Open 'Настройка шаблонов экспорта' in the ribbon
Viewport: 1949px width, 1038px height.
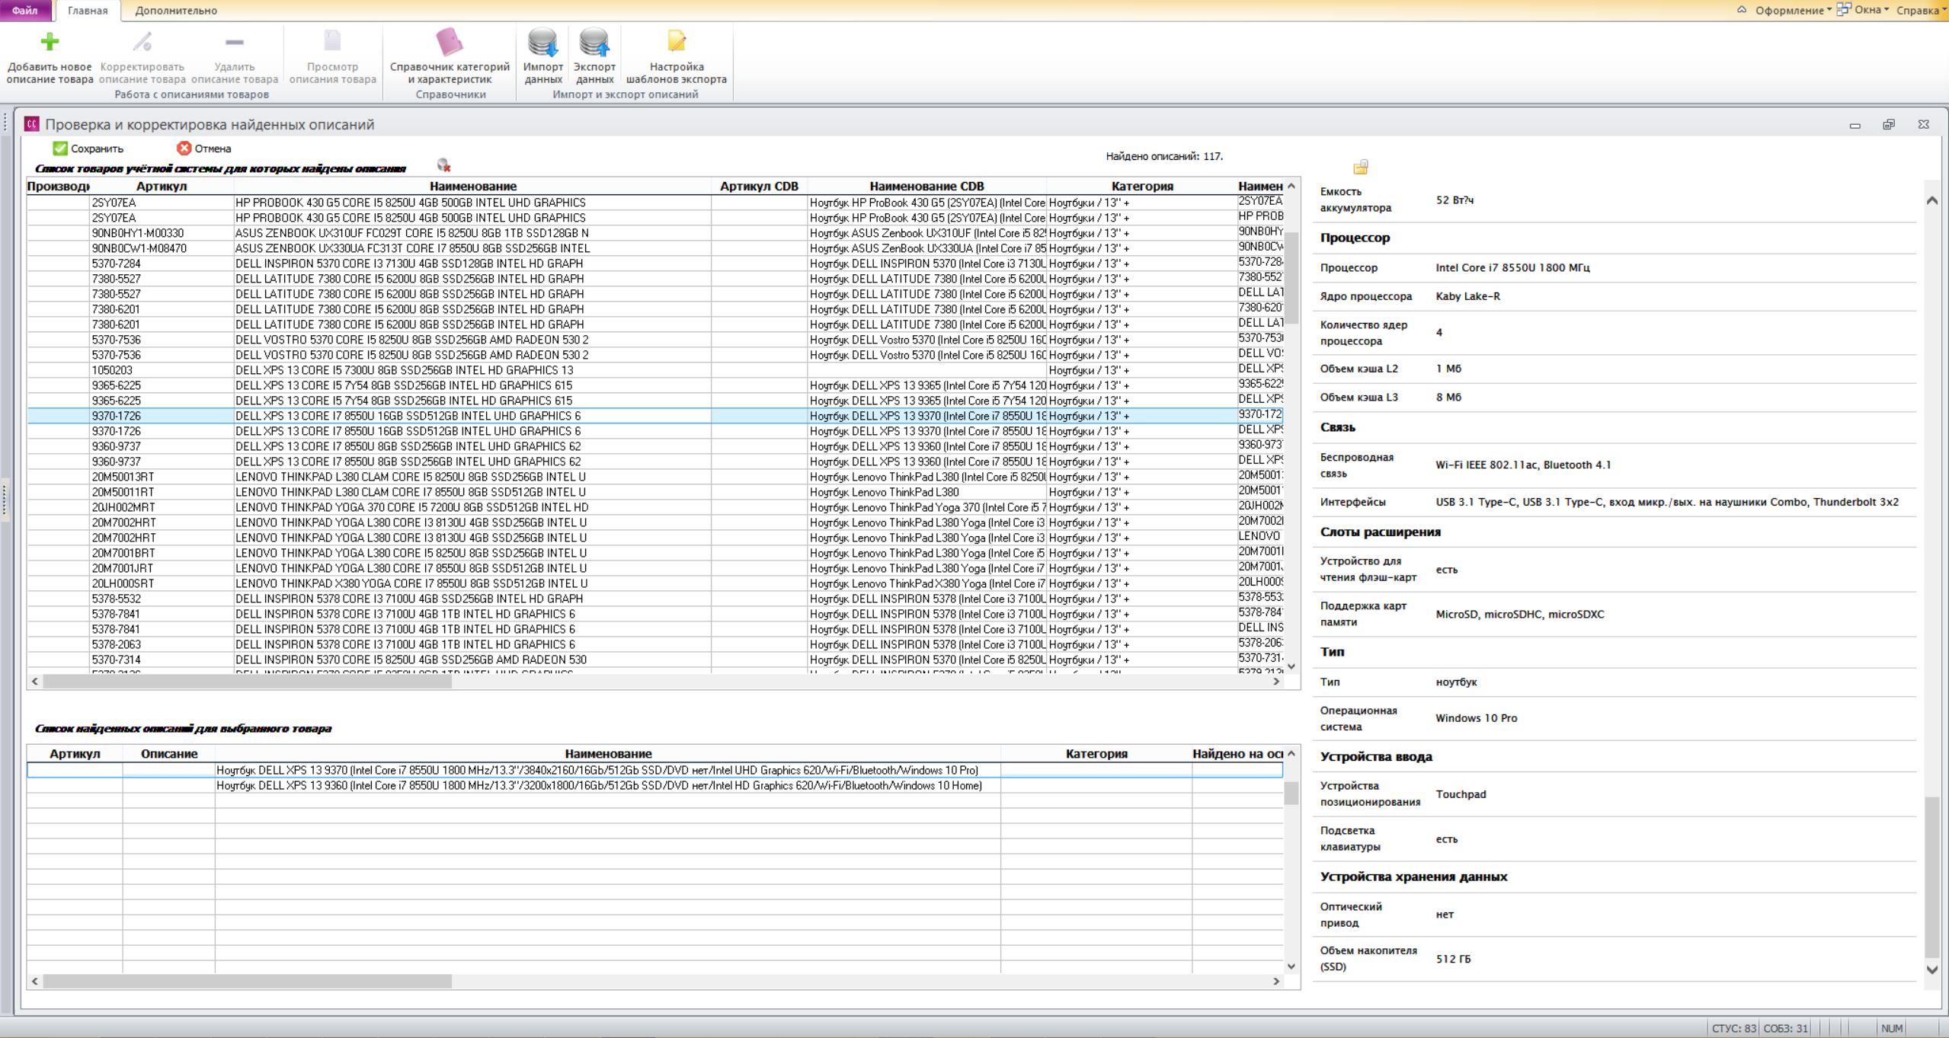tap(676, 56)
